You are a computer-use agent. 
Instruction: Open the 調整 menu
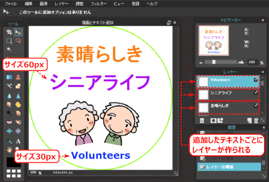click(x=79, y=4)
